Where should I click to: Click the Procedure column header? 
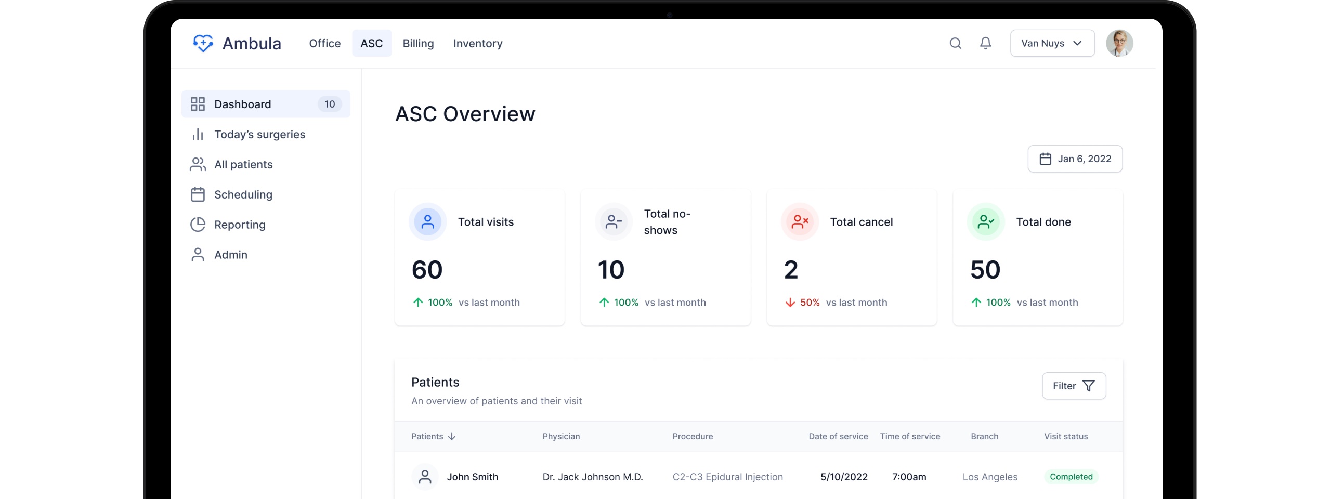[x=693, y=436]
